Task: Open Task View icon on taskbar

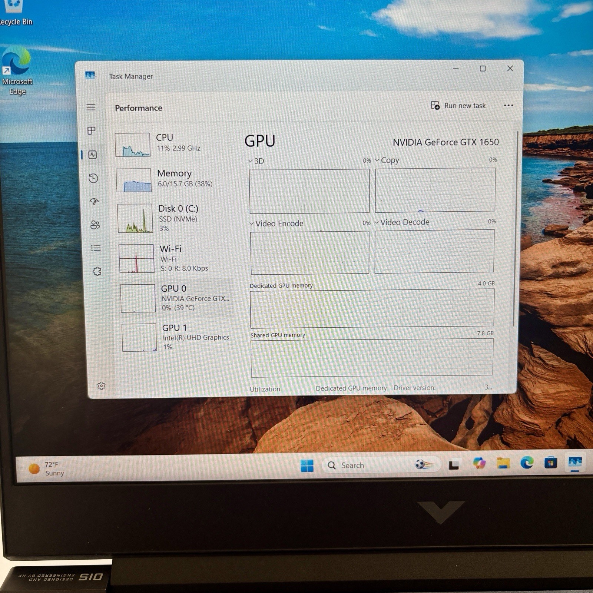Action: [454, 465]
